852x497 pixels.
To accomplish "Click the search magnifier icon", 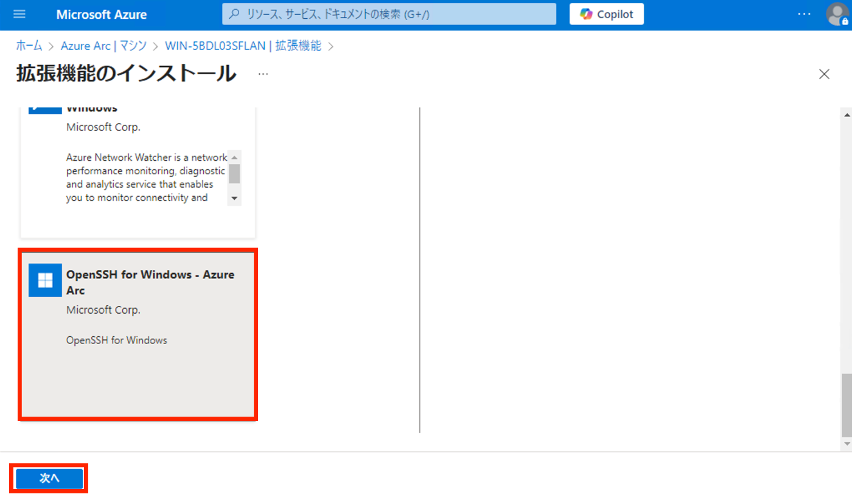I will point(234,14).
